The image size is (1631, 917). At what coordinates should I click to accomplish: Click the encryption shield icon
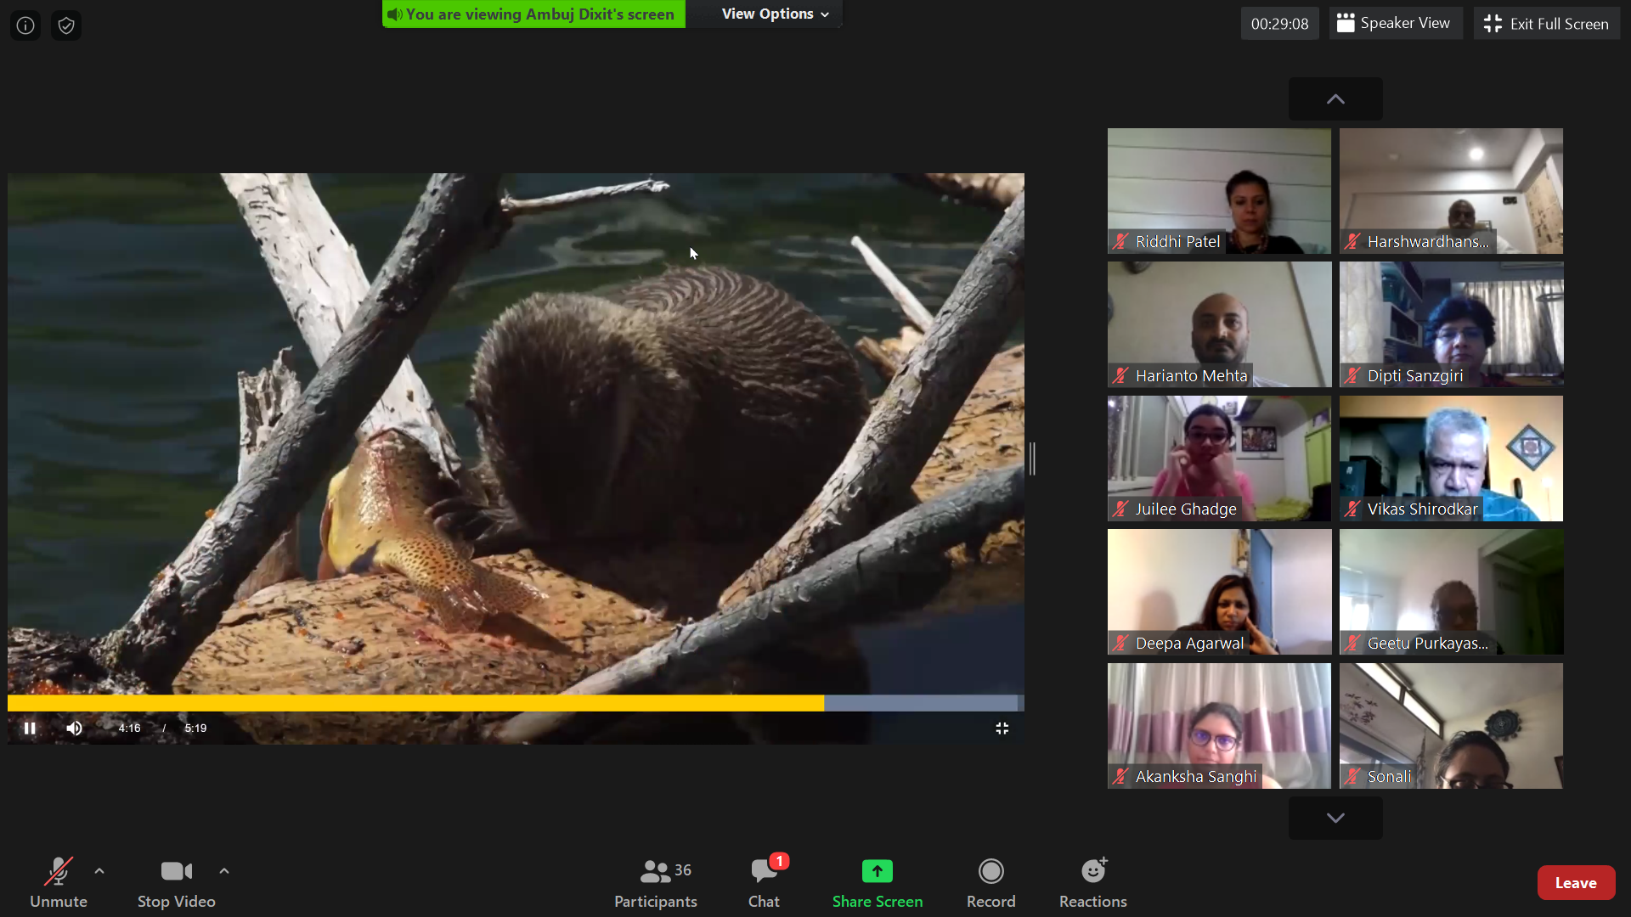pos(66,25)
